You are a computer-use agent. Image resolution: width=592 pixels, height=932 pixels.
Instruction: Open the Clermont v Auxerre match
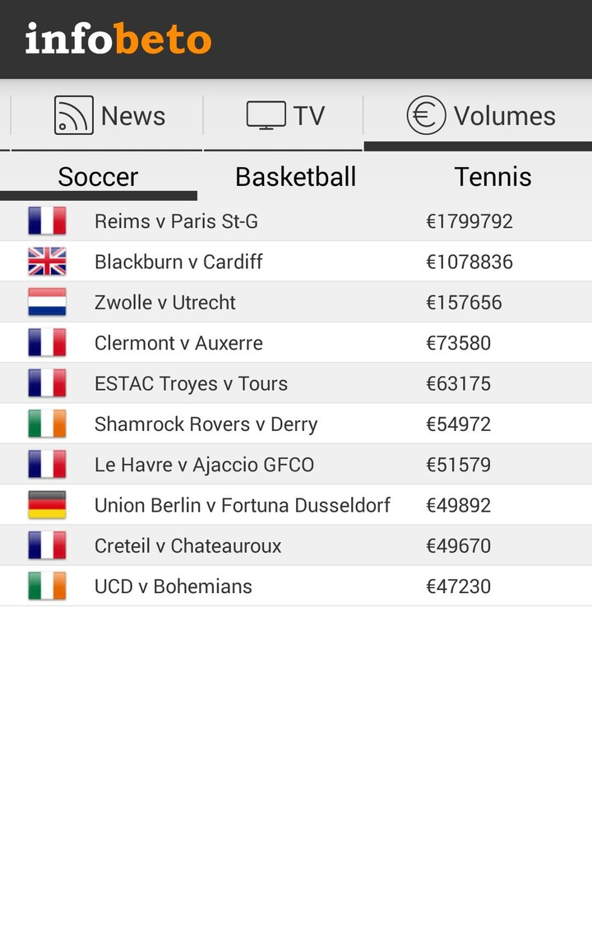point(178,343)
